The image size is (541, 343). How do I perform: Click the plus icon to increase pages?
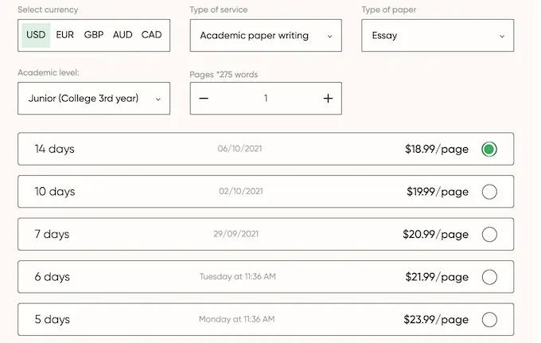[328, 99]
